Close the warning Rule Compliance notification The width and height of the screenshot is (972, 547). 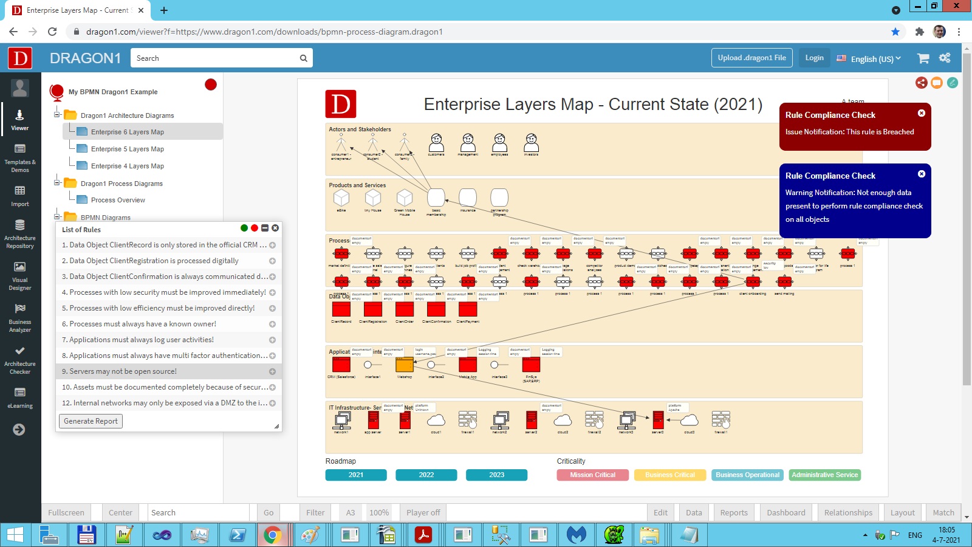[x=922, y=174]
